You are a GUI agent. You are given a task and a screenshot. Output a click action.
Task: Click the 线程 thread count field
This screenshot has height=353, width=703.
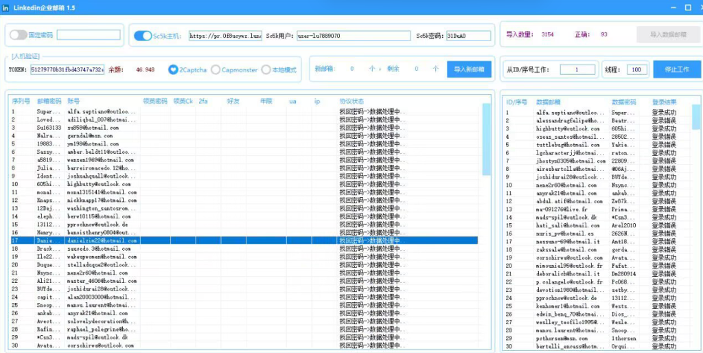point(637,69)
